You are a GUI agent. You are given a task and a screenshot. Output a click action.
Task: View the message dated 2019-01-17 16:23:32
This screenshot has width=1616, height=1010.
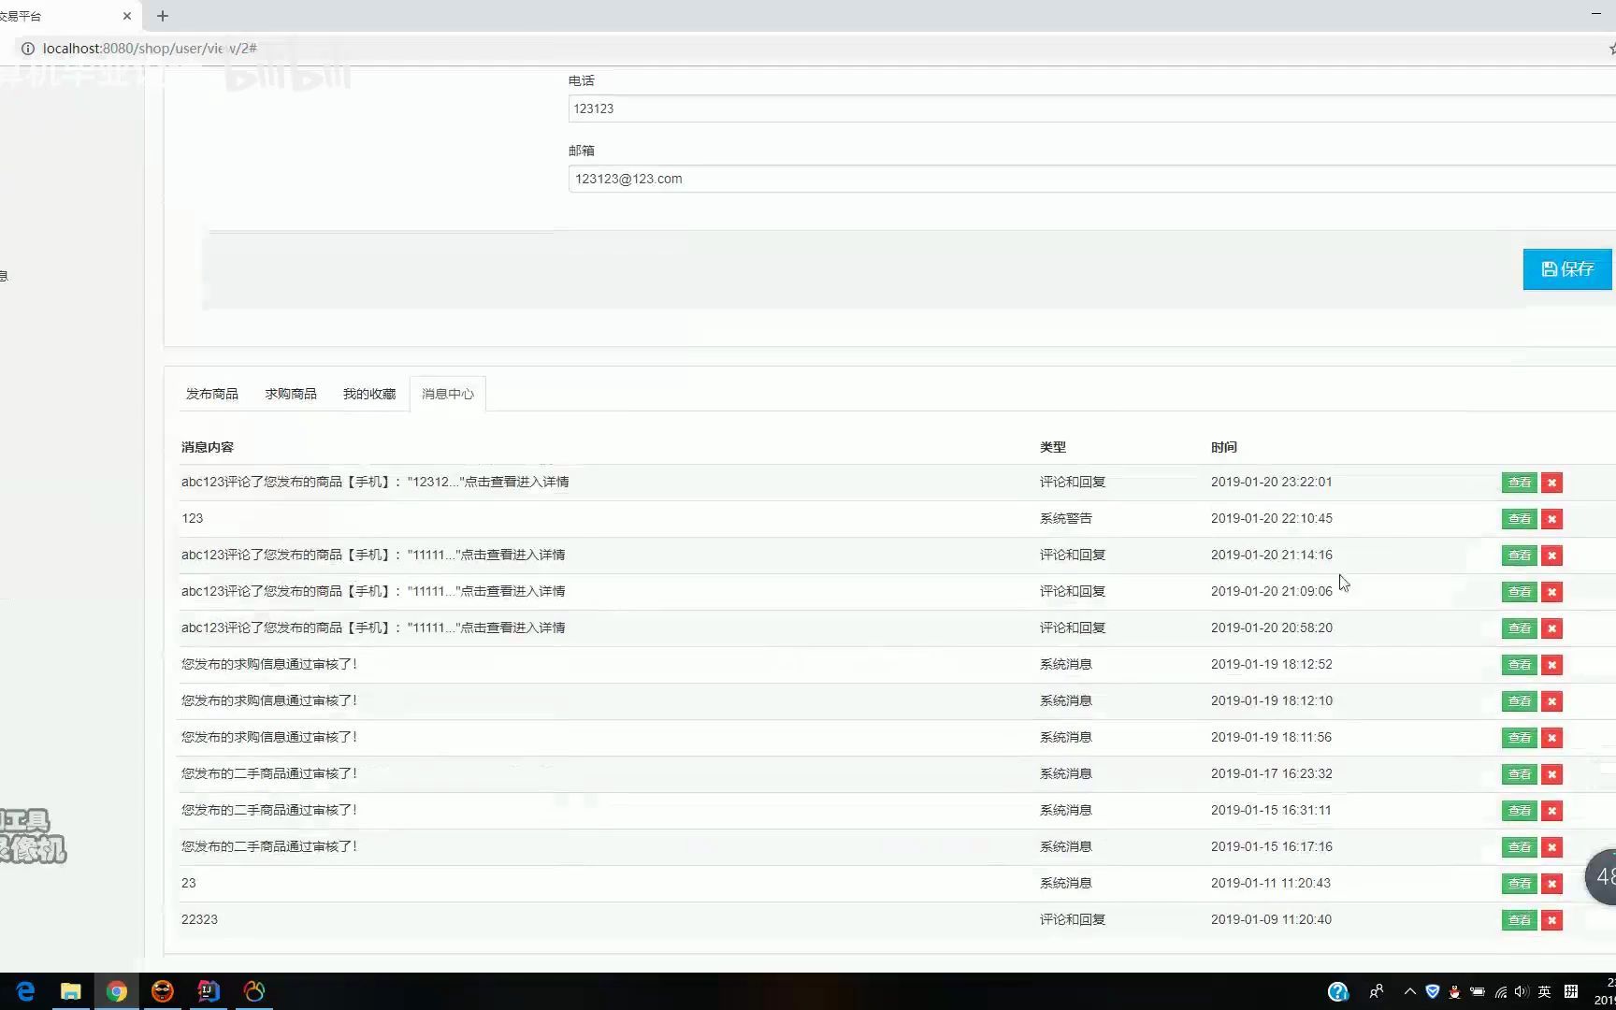click(1520, 774)
